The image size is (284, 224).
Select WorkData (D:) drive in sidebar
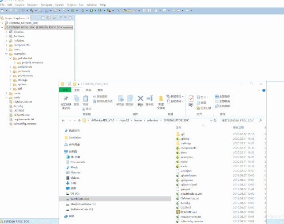click(x=115, y=199)
